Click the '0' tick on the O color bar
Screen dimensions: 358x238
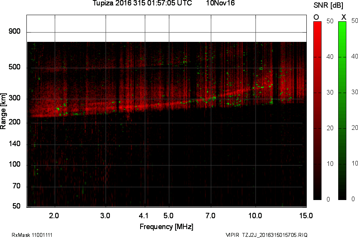tap(328, 200)
